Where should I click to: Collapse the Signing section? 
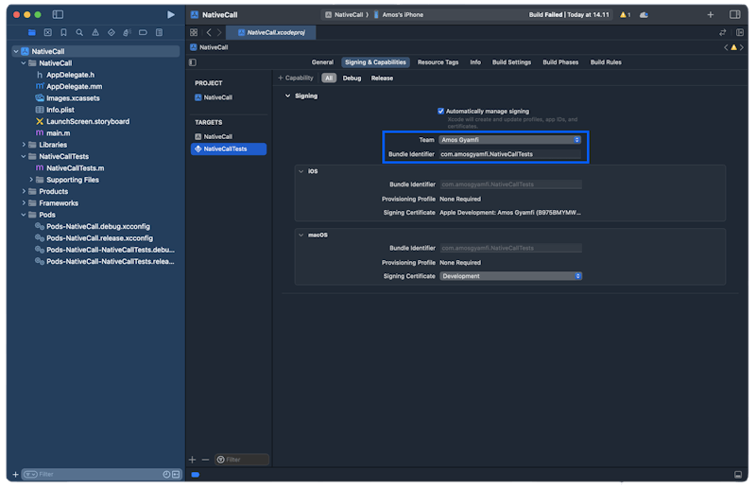288,96
